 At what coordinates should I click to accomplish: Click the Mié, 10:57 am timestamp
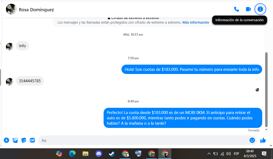click(133, 35)
